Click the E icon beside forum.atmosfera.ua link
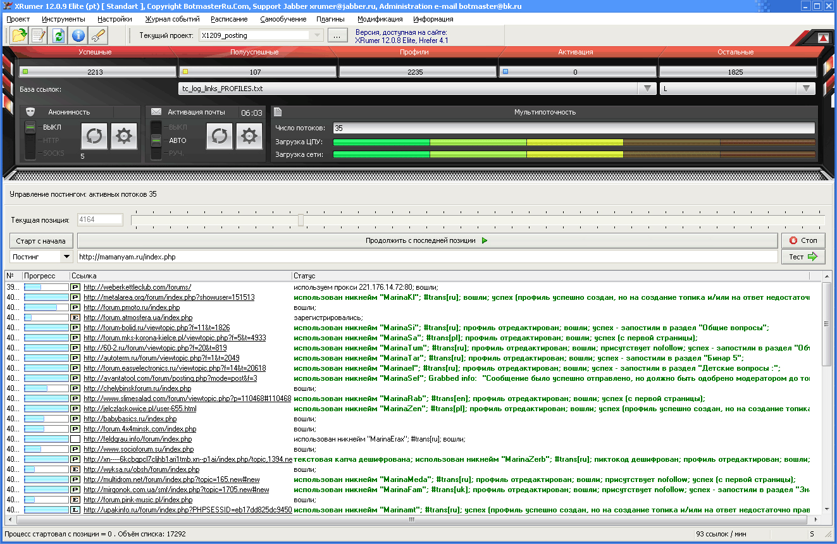 pos(75,318)
